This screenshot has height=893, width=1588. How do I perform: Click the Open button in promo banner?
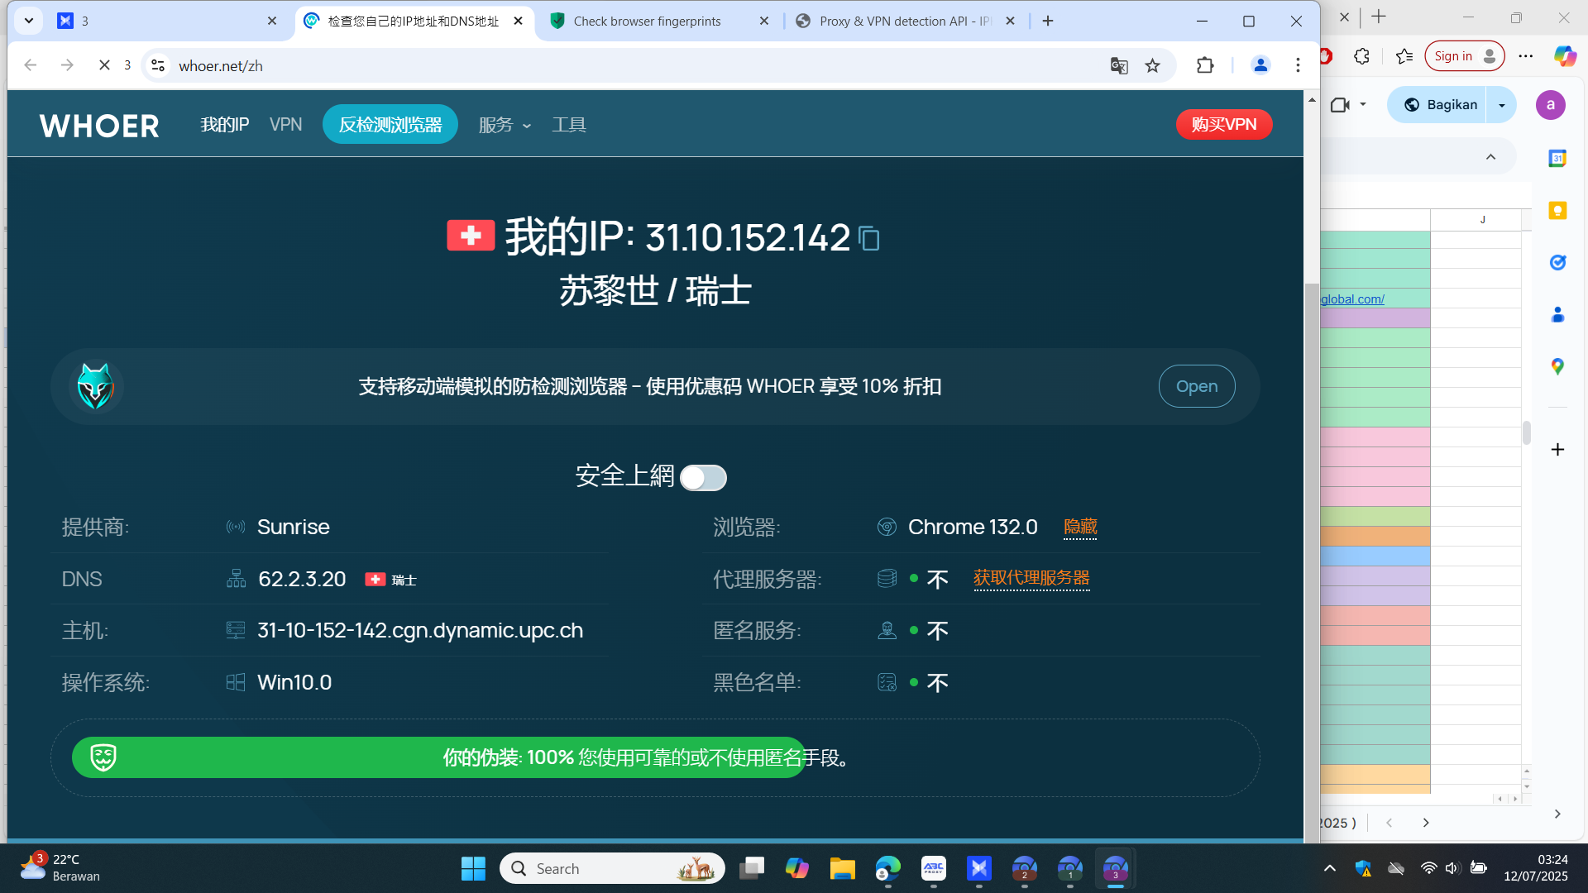tap(1197, 386)
